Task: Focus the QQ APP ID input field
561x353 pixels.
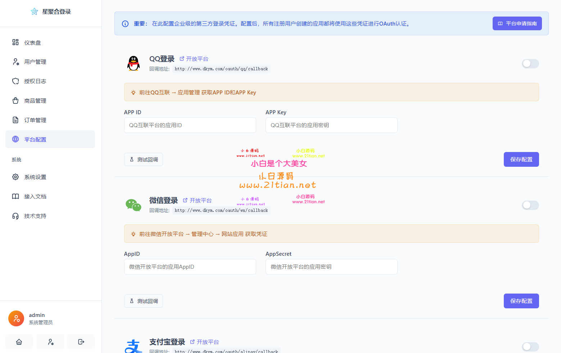Action: point(190,125)
